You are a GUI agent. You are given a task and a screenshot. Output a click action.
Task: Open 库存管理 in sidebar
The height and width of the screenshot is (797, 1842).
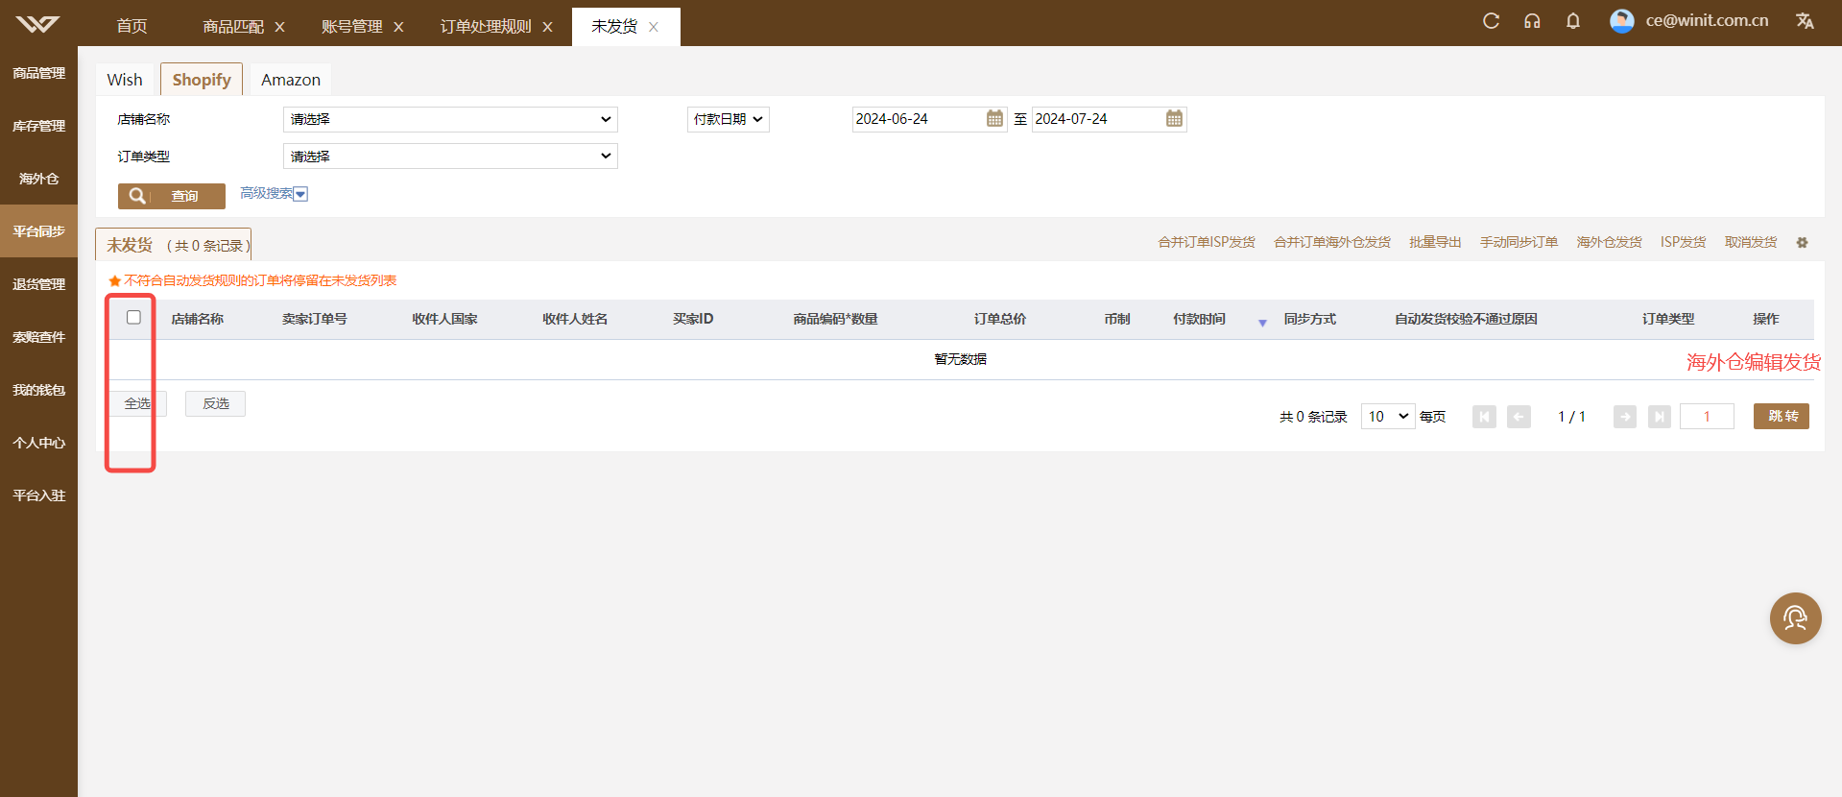(x=38, y=126)
